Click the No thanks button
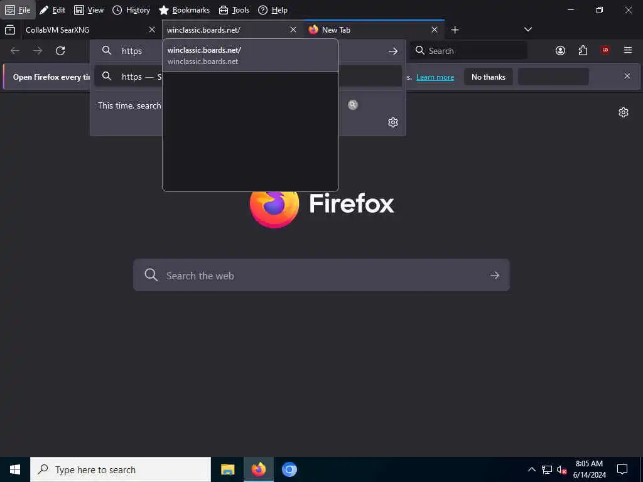Image resolution: width=643 pixels, height=482 pixels. [489, 77]
